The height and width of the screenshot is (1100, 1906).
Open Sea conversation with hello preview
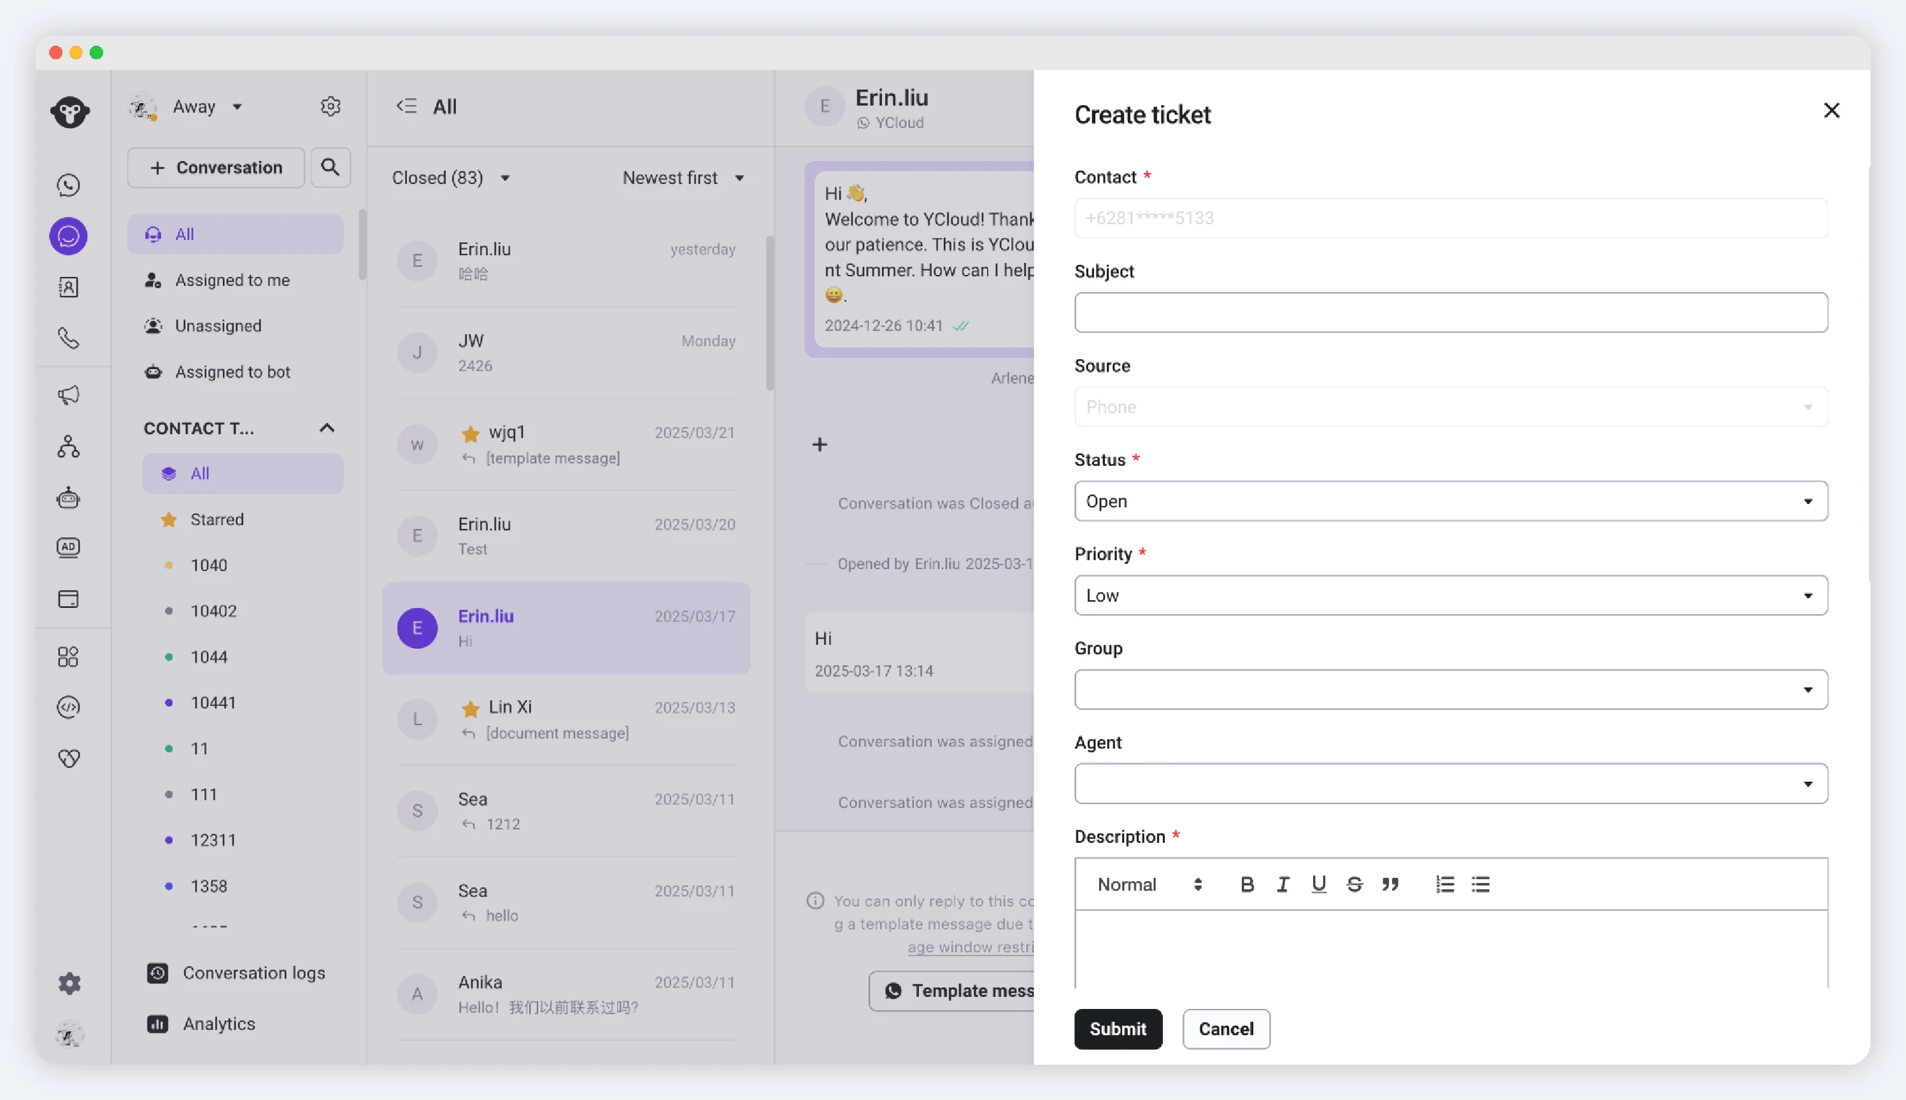[566, 903]
